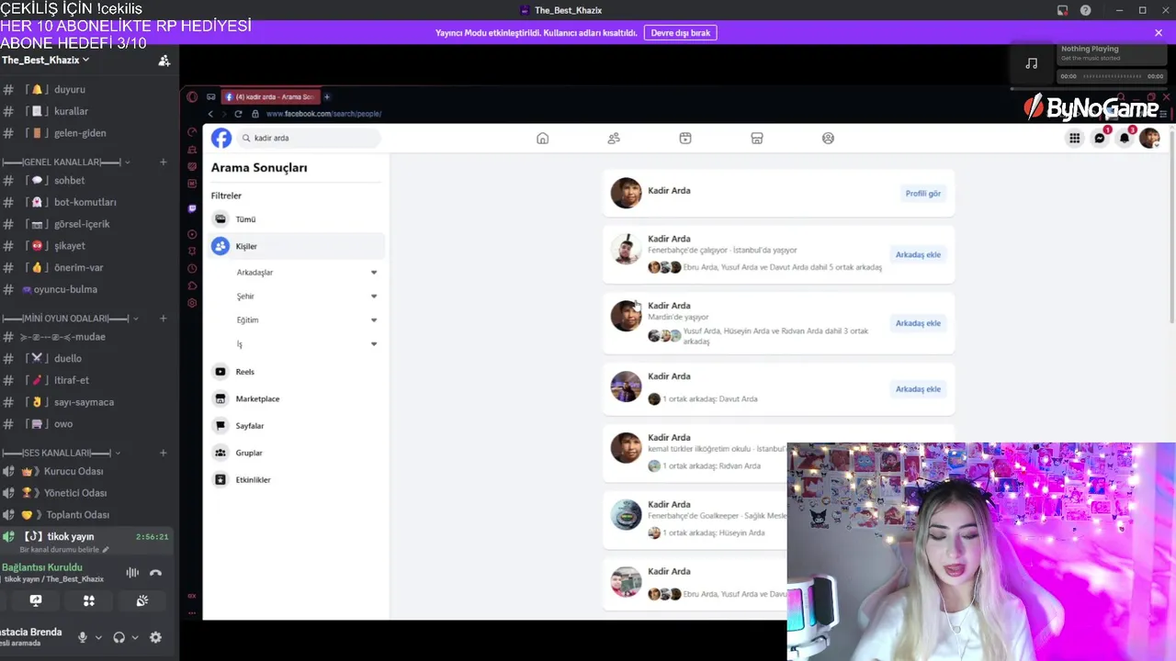
Task: Click Devre dışı bırak button
Action: point(681,33)
